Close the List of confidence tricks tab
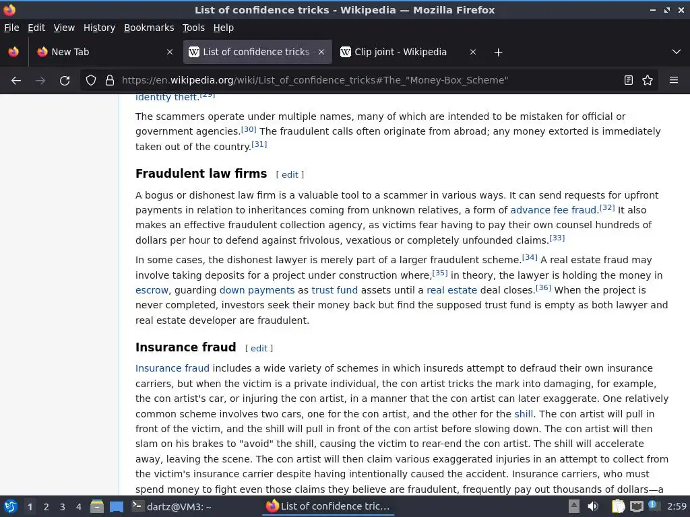 pos(321,52)
